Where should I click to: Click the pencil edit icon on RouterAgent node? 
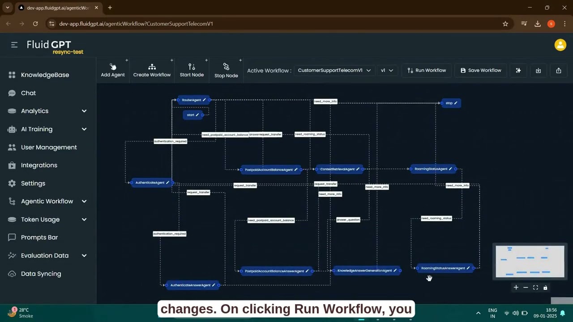point(204,100)
